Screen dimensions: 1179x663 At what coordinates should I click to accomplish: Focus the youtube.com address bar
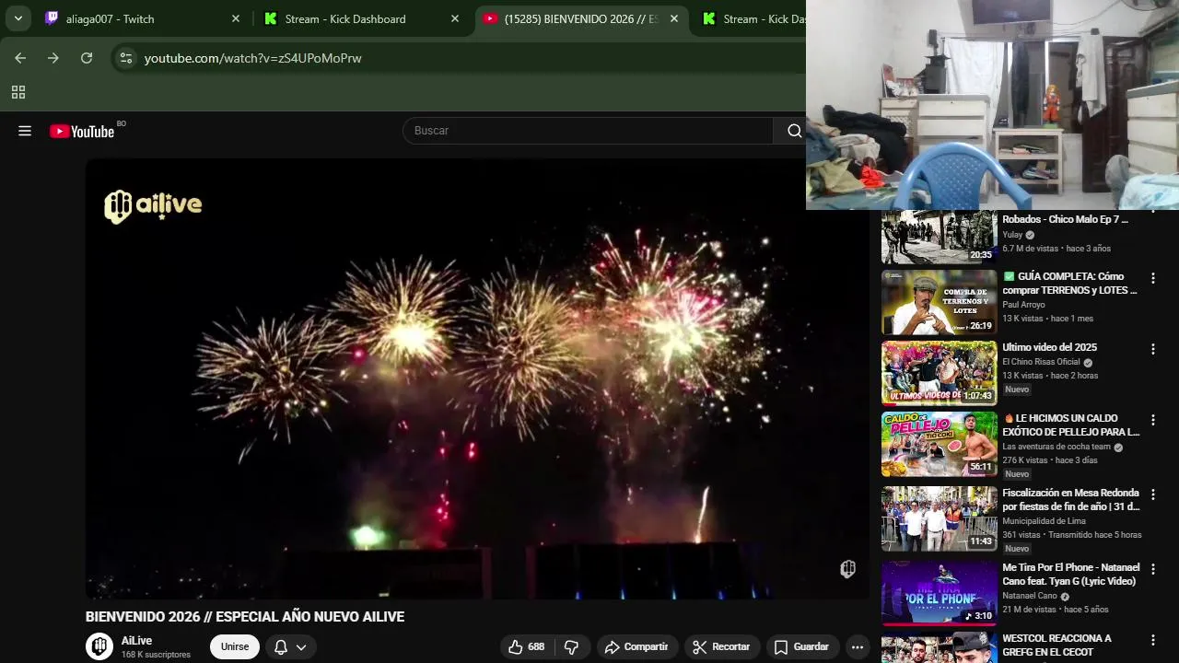pyautogui.click(x=461, y=58)
